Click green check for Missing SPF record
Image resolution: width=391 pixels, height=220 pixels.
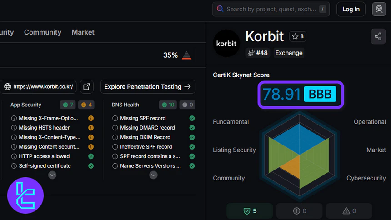[192, 118]
